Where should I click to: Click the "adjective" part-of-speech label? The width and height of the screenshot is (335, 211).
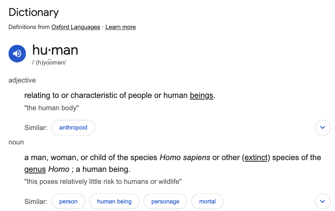point(22,80)
